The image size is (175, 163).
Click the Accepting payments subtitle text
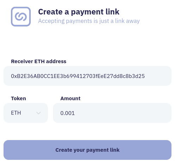pos(89,21)
